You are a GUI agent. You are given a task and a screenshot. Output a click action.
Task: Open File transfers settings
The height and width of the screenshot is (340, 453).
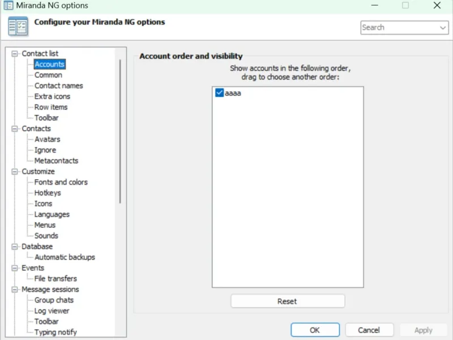(55, 278)
